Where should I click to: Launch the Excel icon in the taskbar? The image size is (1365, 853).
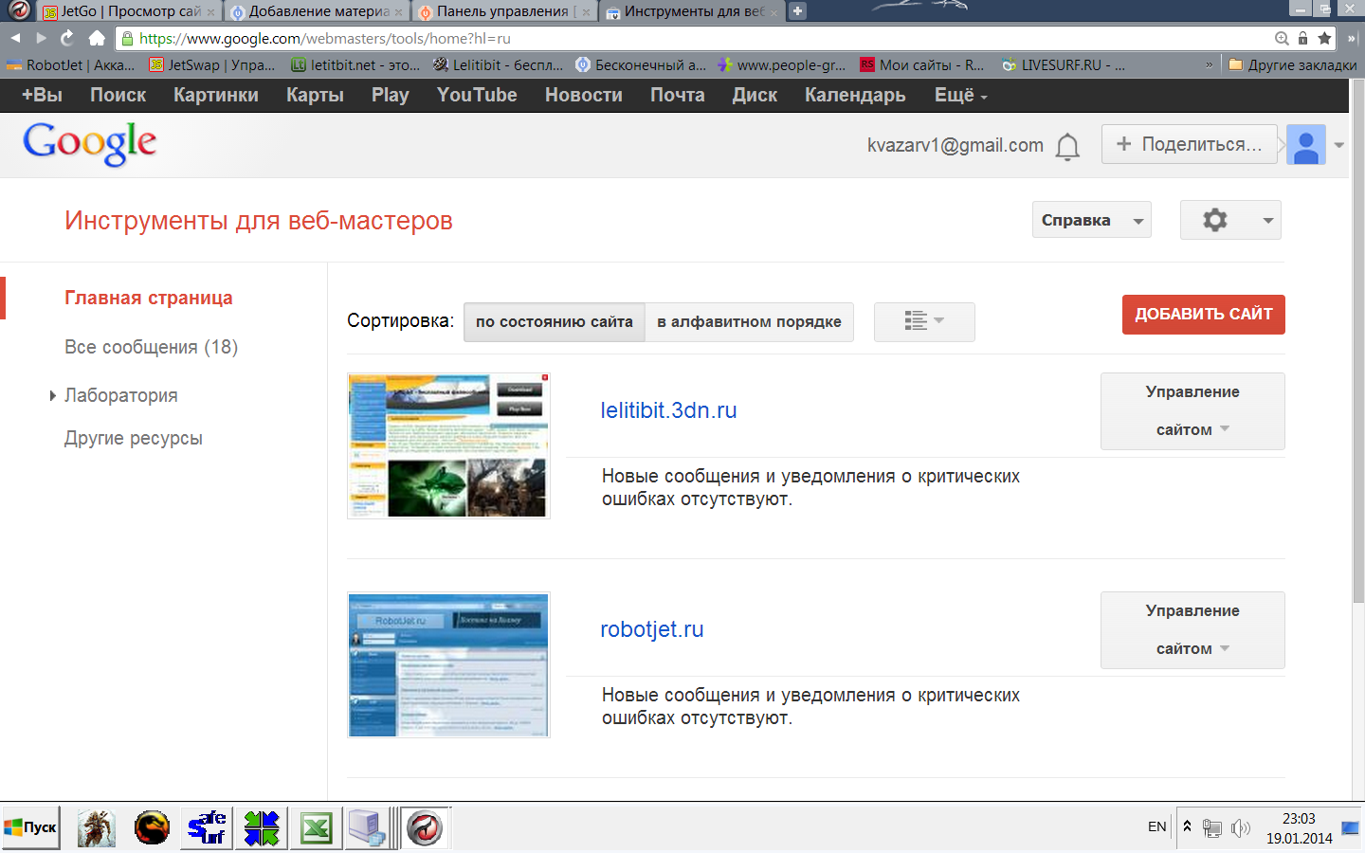[x=316, y=827]
